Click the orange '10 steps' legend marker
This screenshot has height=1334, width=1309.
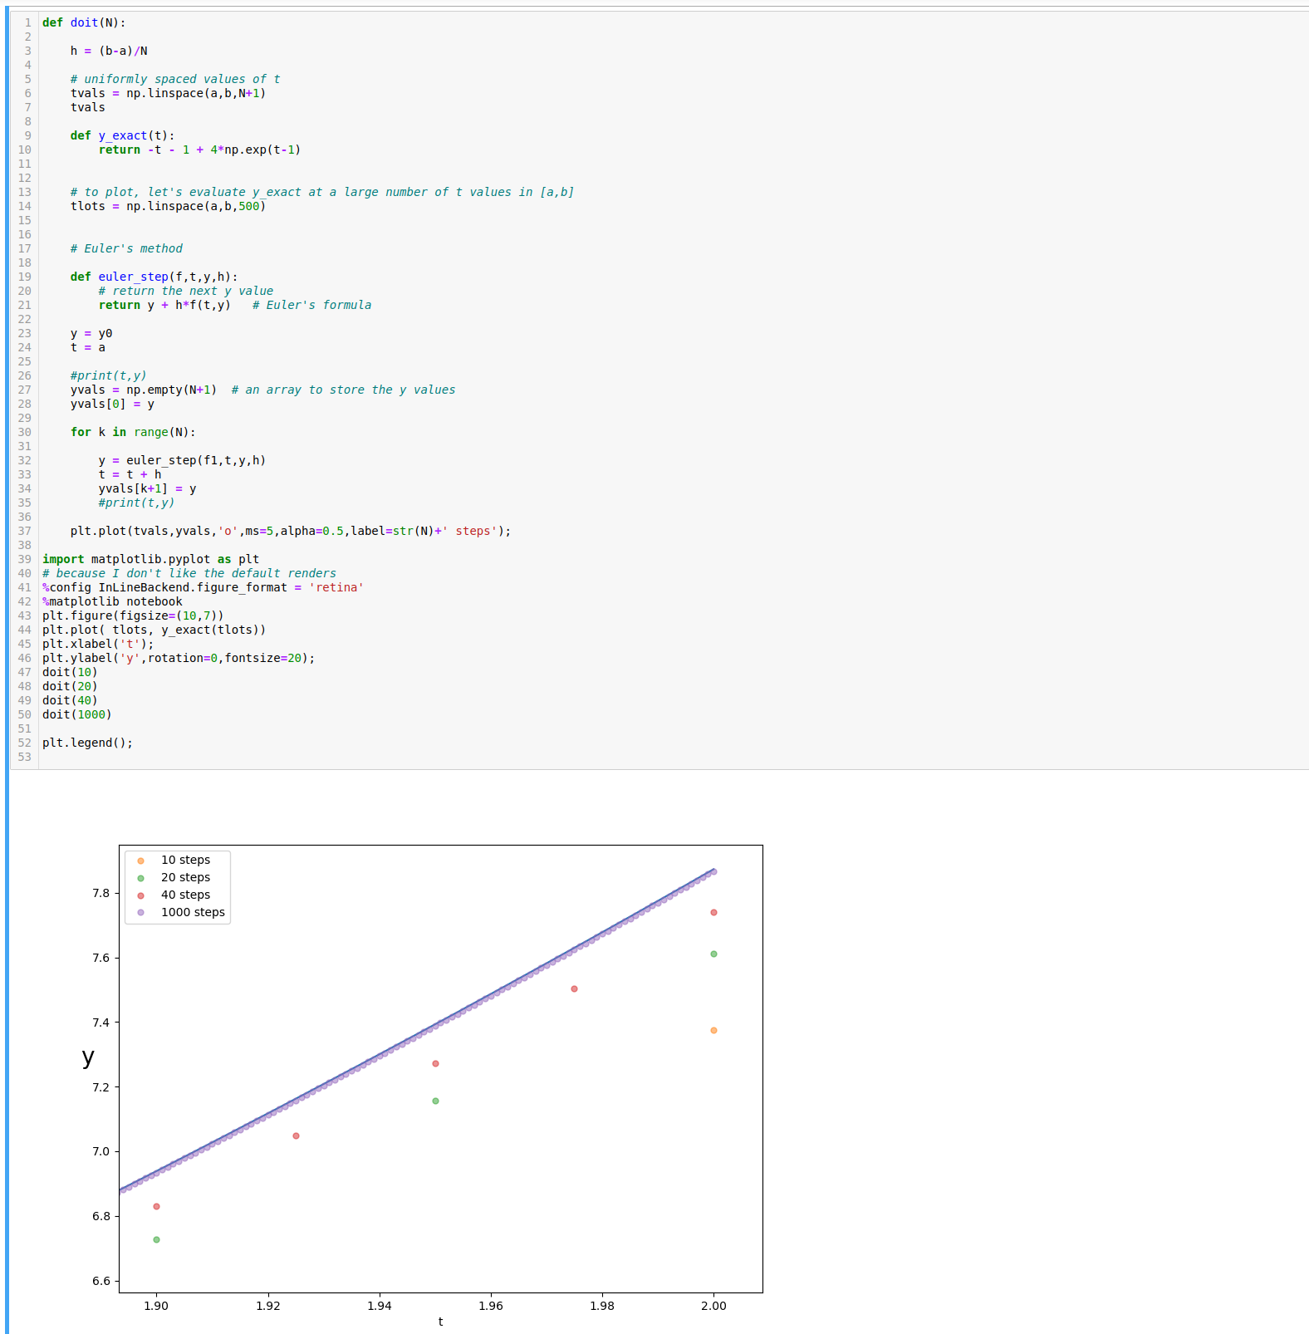(x=140, y=861)
